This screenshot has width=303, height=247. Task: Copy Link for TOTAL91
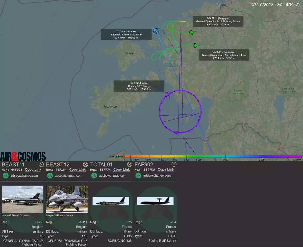pyautogui.click(x=121, y=170)
